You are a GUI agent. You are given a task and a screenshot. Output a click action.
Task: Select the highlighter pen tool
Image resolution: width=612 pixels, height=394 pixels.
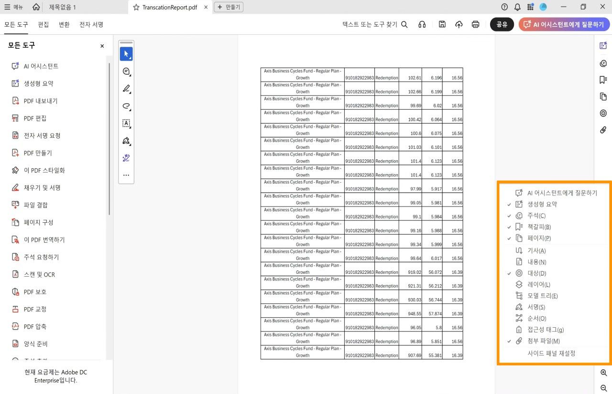126,89
